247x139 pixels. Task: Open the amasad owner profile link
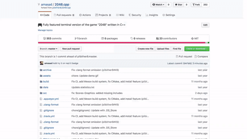click(x=47, y=4)
